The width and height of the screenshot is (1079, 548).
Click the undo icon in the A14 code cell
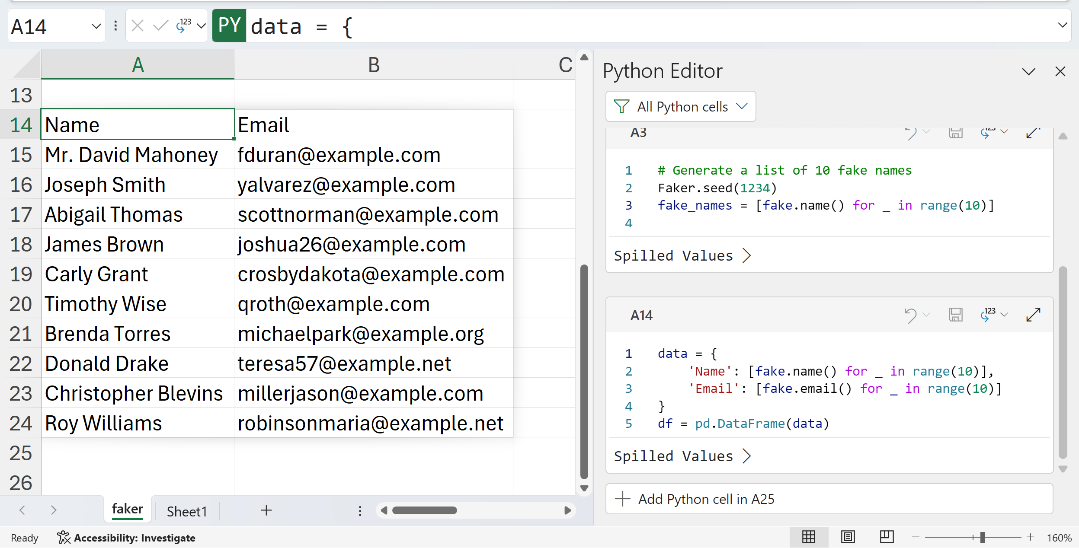[x=911, y=315]
